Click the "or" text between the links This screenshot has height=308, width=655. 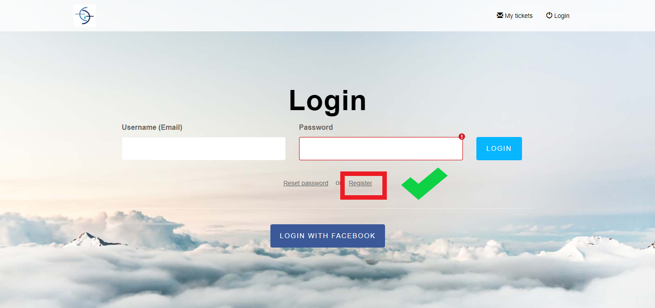[338, 183]
